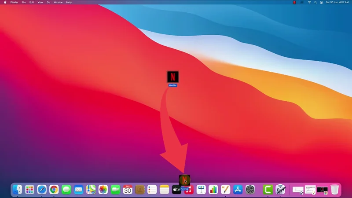
Task: Open the App Store from Dock
Action: (x=238, y=190)
